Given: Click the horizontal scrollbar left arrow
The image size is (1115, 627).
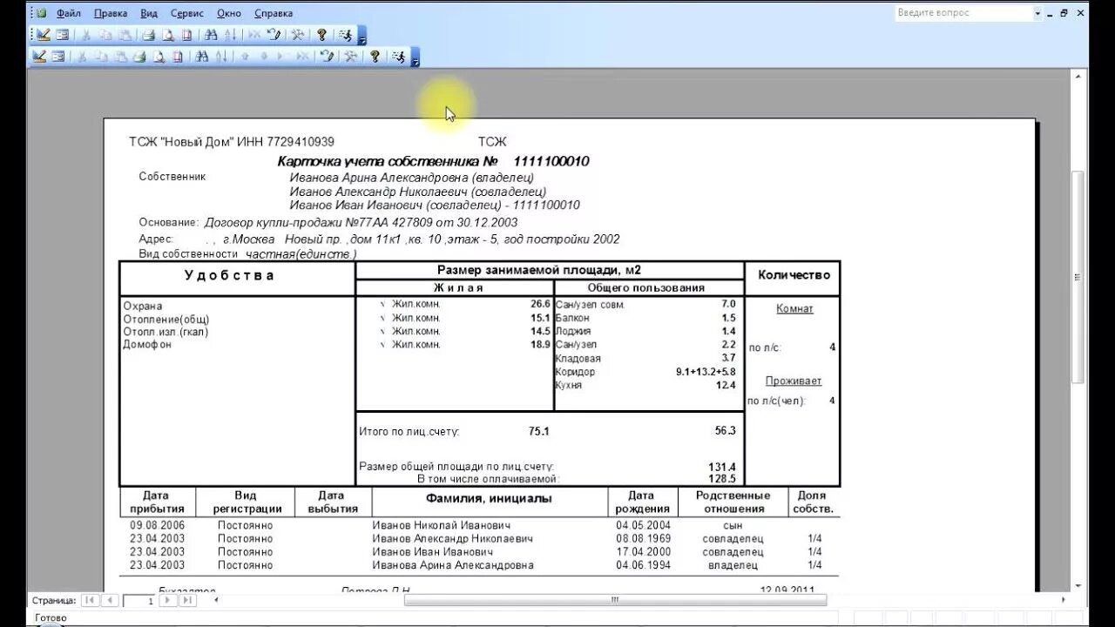Looking at the screenshot, I should (216, 600).
